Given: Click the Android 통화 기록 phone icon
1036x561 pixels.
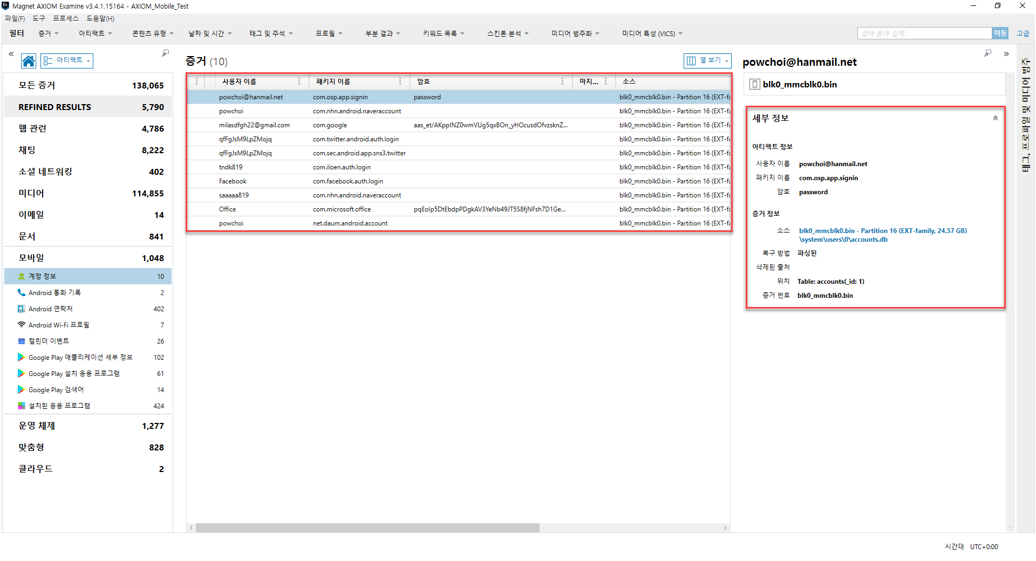Looking at the screenshot, I should tap(22, 292).
